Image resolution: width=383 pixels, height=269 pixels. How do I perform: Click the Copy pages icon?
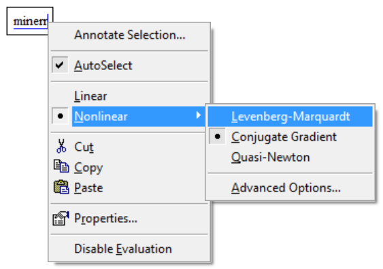[61, 166]
